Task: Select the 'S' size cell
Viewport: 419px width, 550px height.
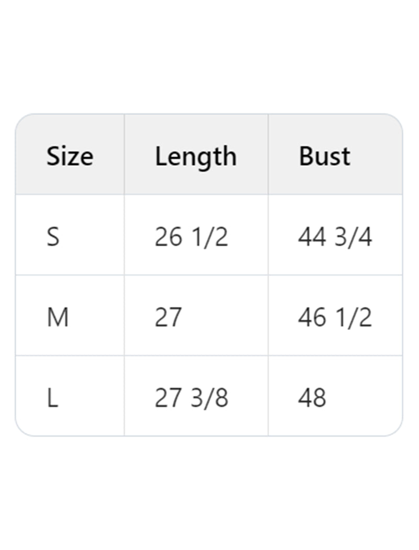Action: [53, 237]
